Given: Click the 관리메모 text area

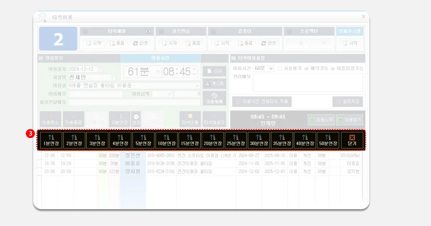Looking at the screenshot, I should [x=308, y=83].
